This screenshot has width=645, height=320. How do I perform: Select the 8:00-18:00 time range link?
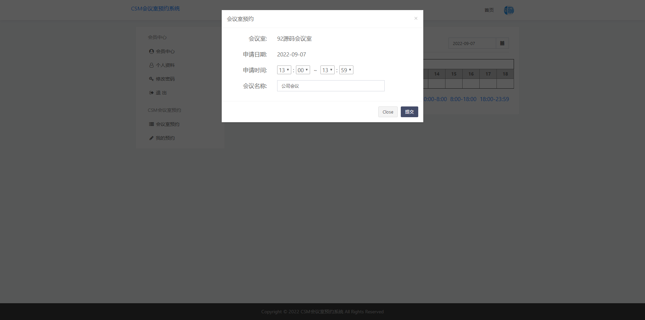coord(463,99)
